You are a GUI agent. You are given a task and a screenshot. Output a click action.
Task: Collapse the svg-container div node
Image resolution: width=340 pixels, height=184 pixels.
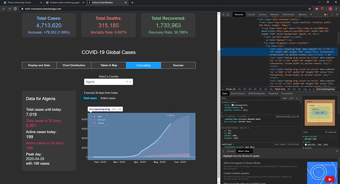click(260, 22)
